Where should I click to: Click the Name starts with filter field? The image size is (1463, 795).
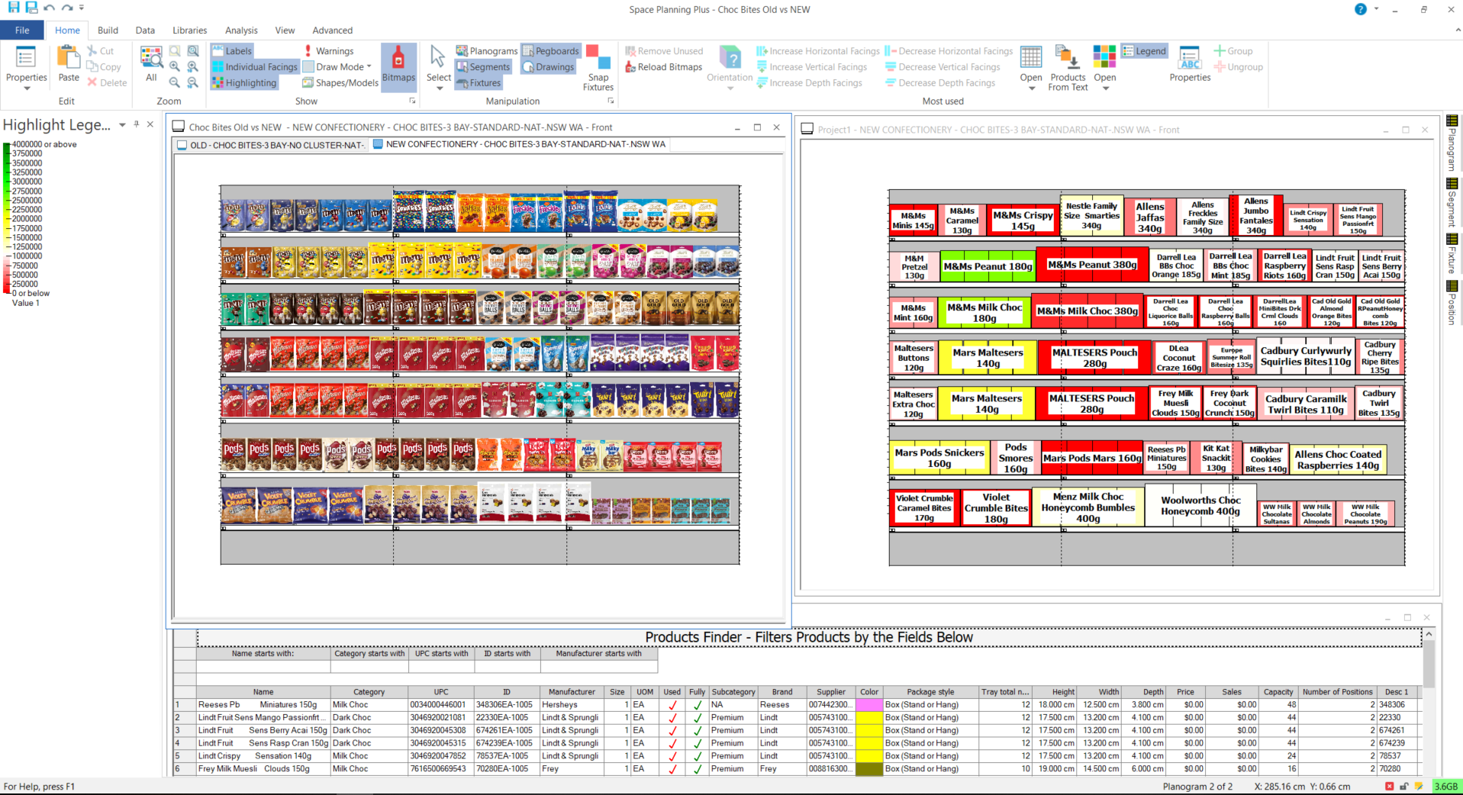[x=263, y=667]
